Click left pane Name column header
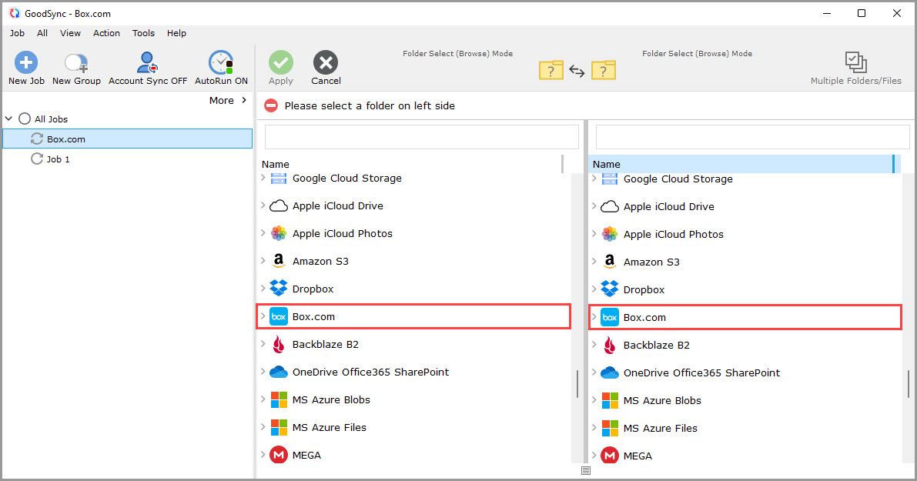The image size is (917, 481). [411, 164]
